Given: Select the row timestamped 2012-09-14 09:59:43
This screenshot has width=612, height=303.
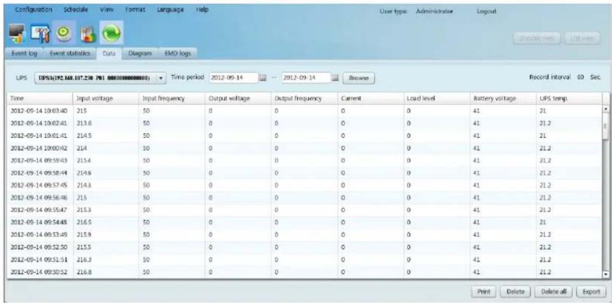Looking at the screenshot, I should pos(305,160).
